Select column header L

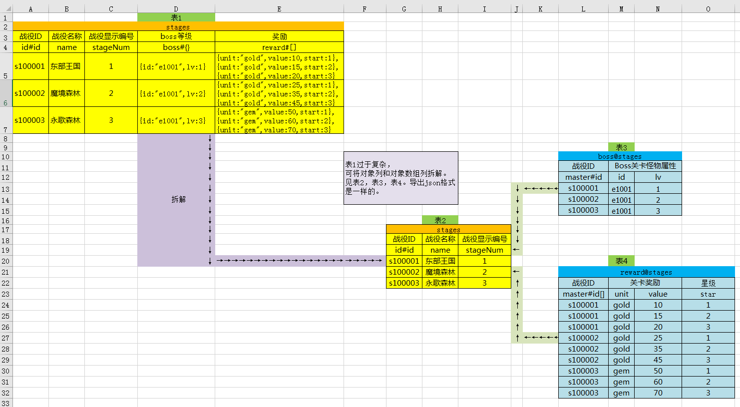click(x=583, y=9)
